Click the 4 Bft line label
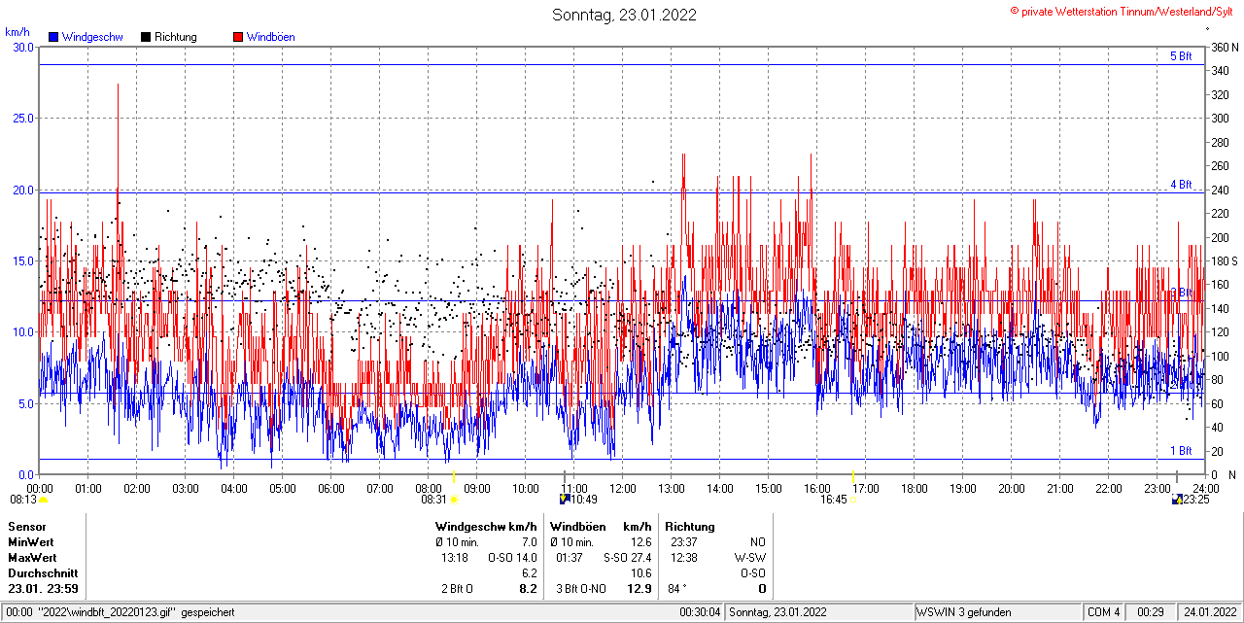 coord(1180,184)
